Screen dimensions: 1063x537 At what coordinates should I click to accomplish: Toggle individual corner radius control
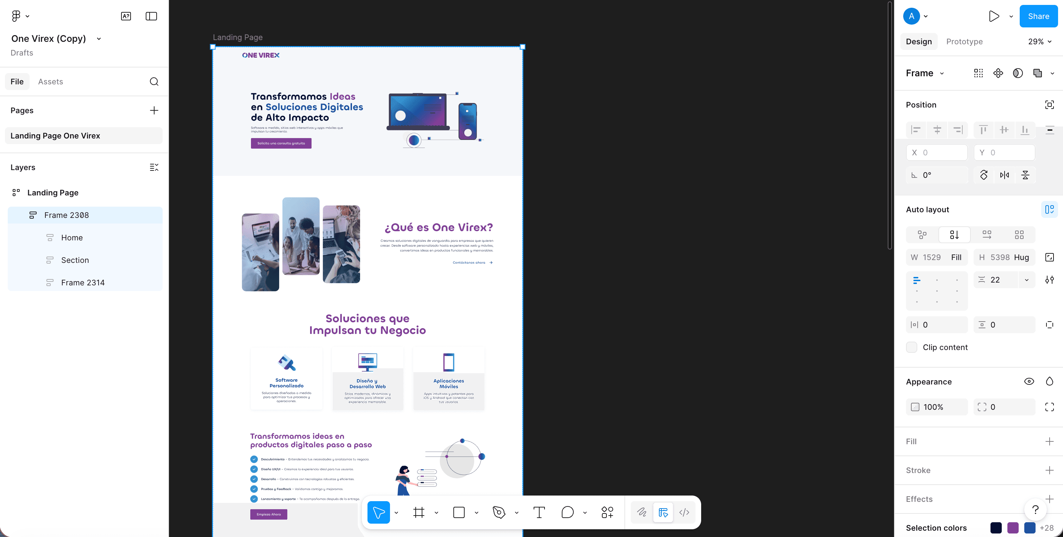pos(1049,407)
